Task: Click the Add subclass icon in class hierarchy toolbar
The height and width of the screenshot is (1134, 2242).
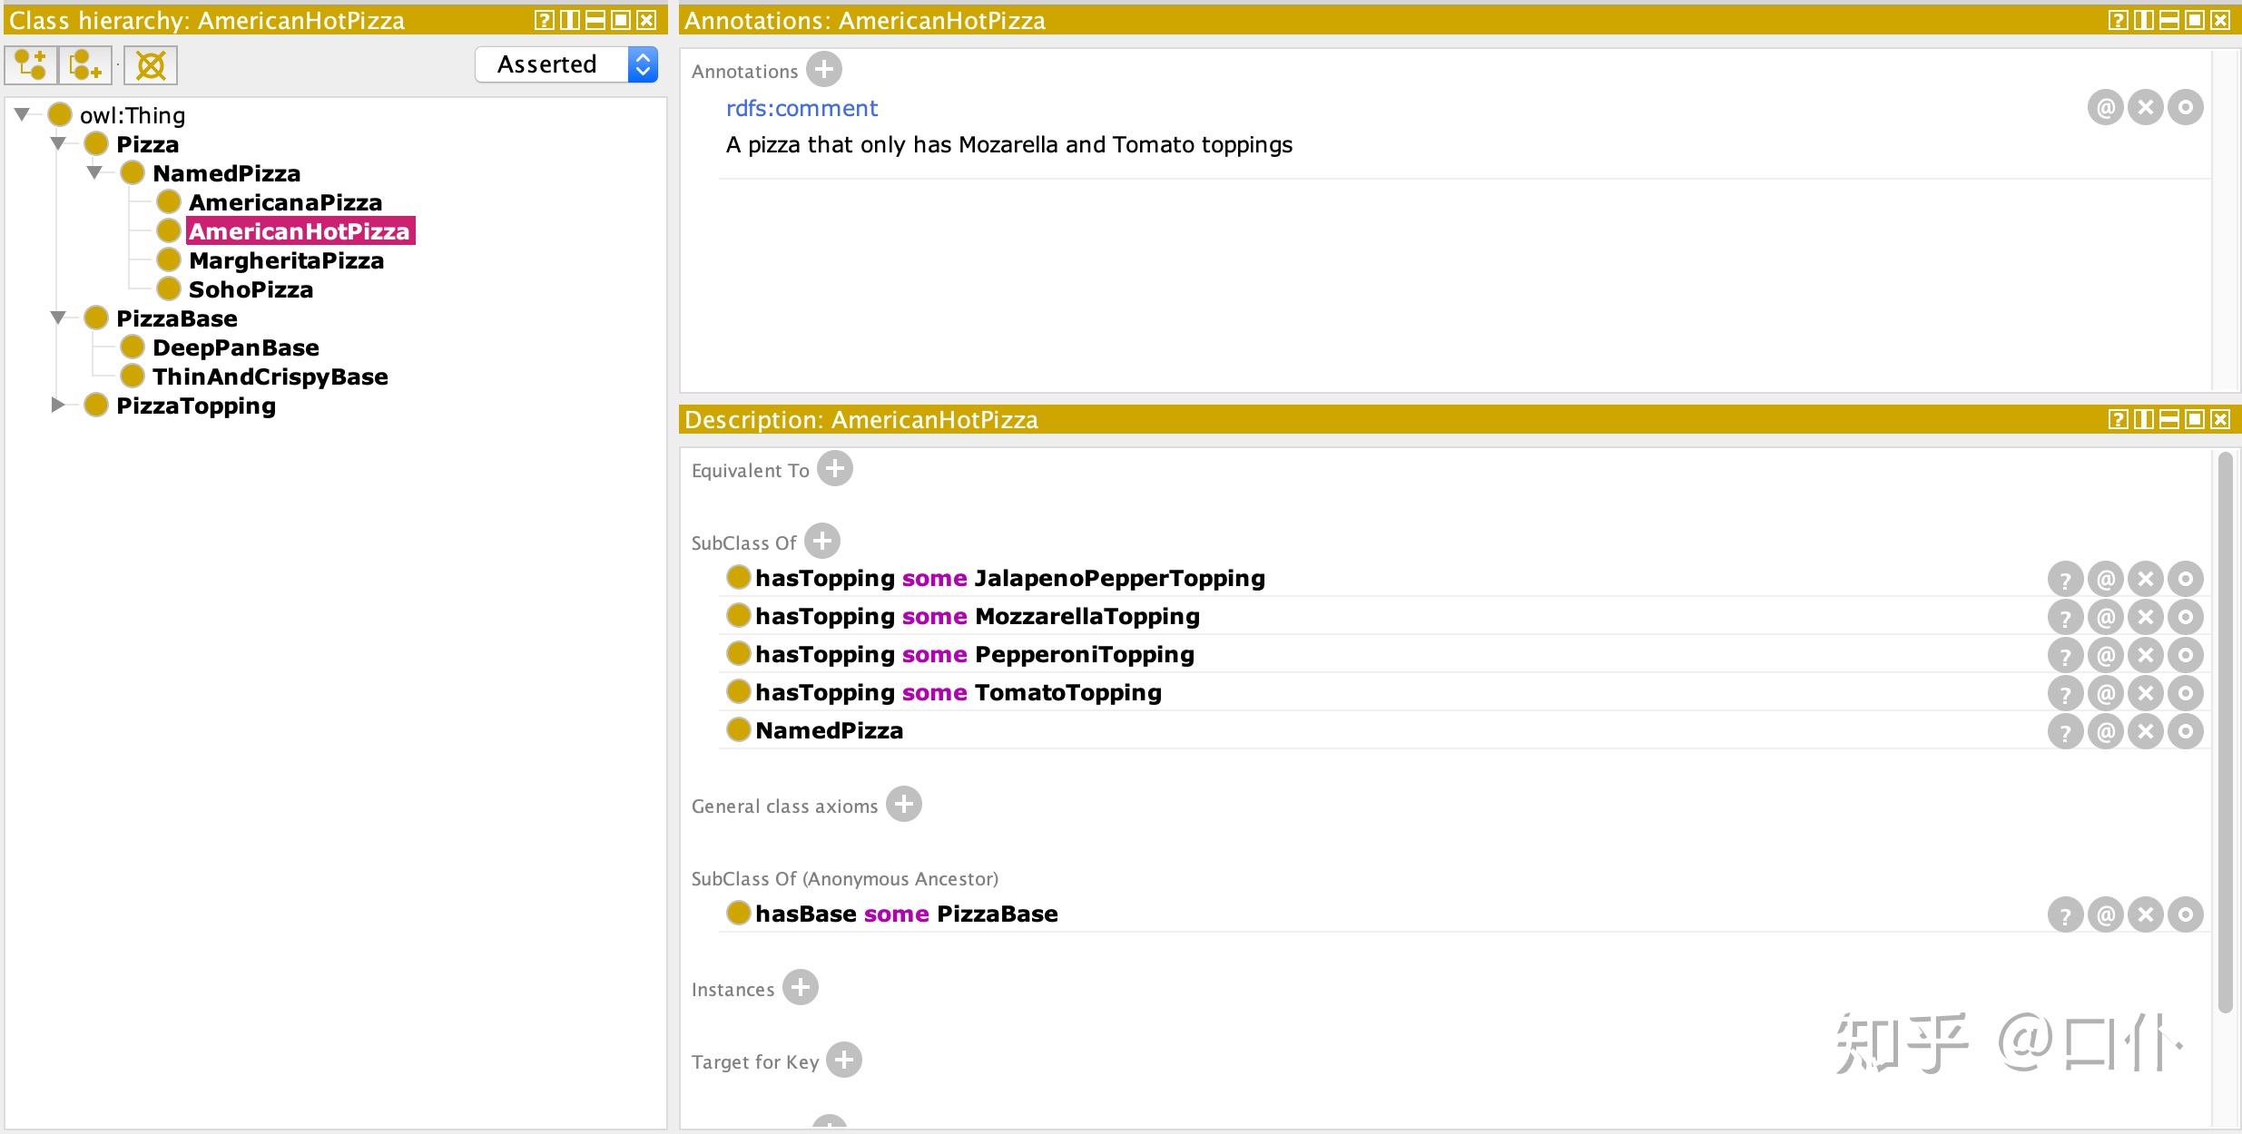Action: [30, 65]
